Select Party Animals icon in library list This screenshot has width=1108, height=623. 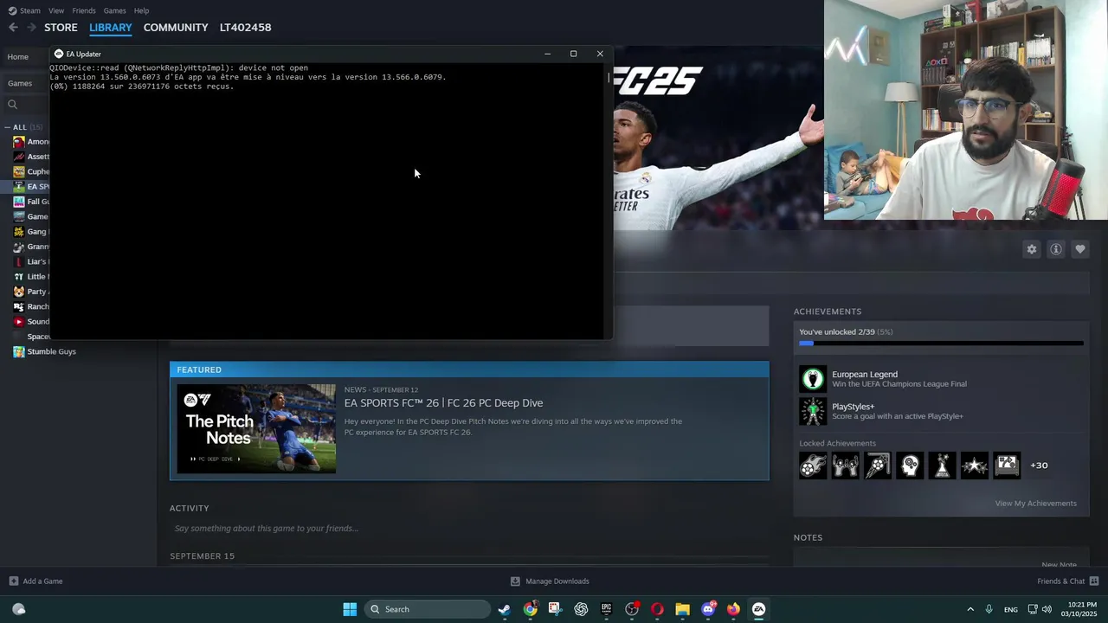point(19,292)
